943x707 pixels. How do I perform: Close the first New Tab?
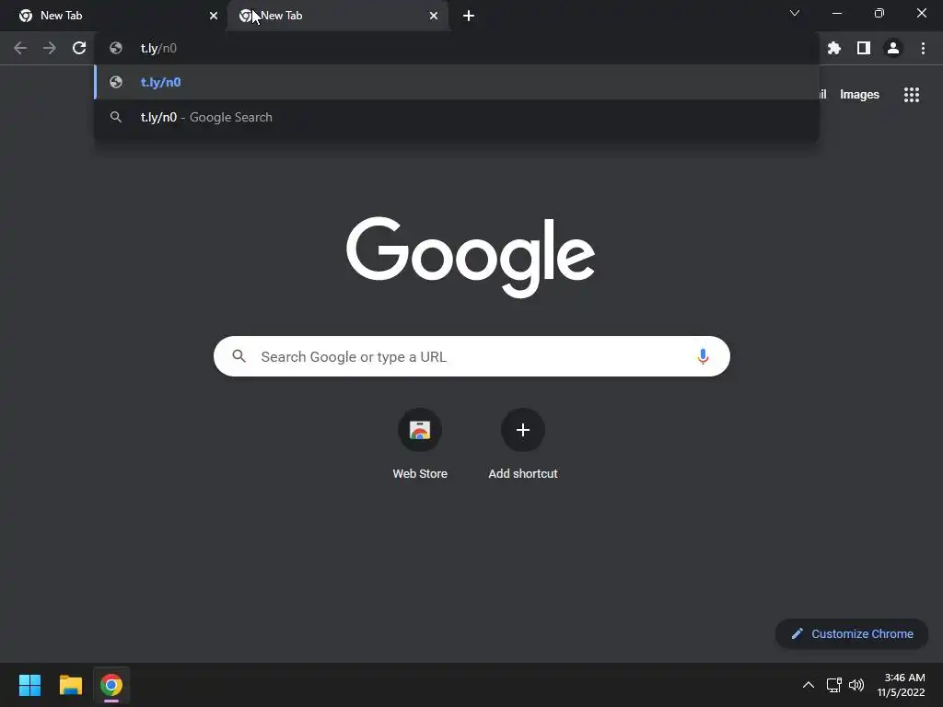click(x=214, y=16)
